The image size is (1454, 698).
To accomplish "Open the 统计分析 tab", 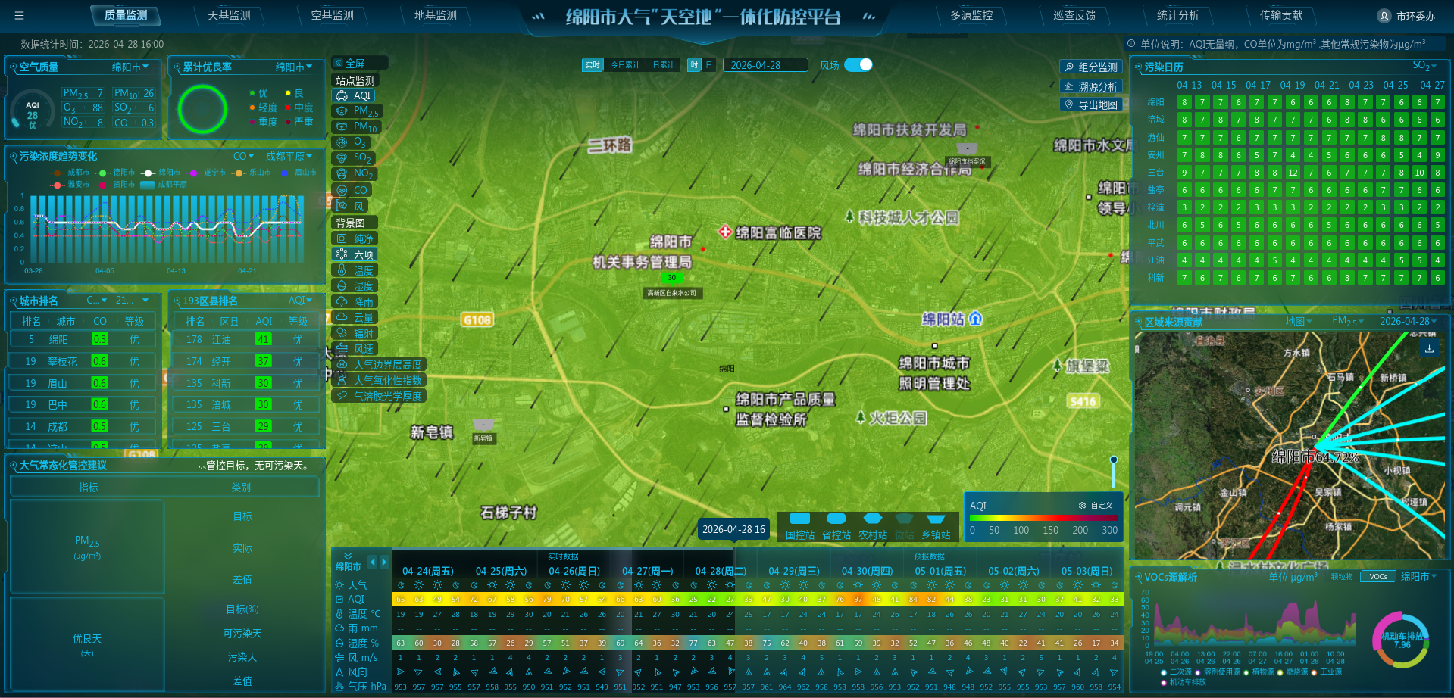I will [x=1177, y=15].
